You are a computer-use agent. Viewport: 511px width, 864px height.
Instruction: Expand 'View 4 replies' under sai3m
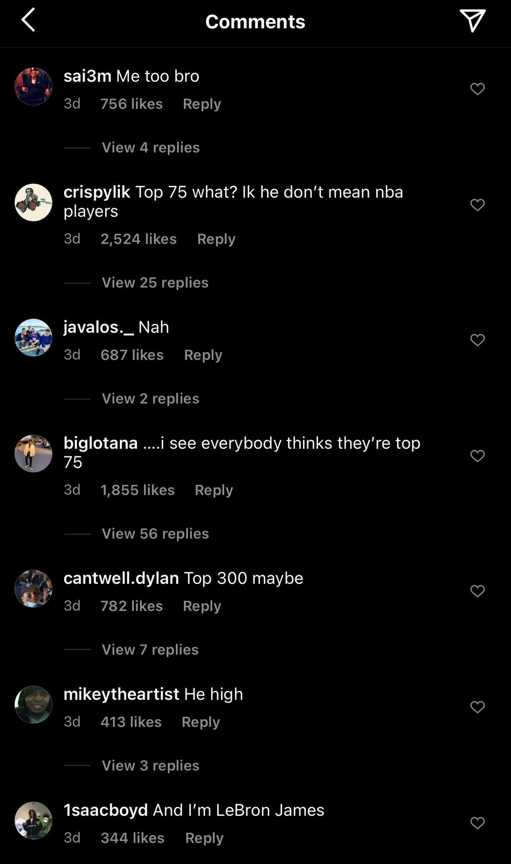151,148
